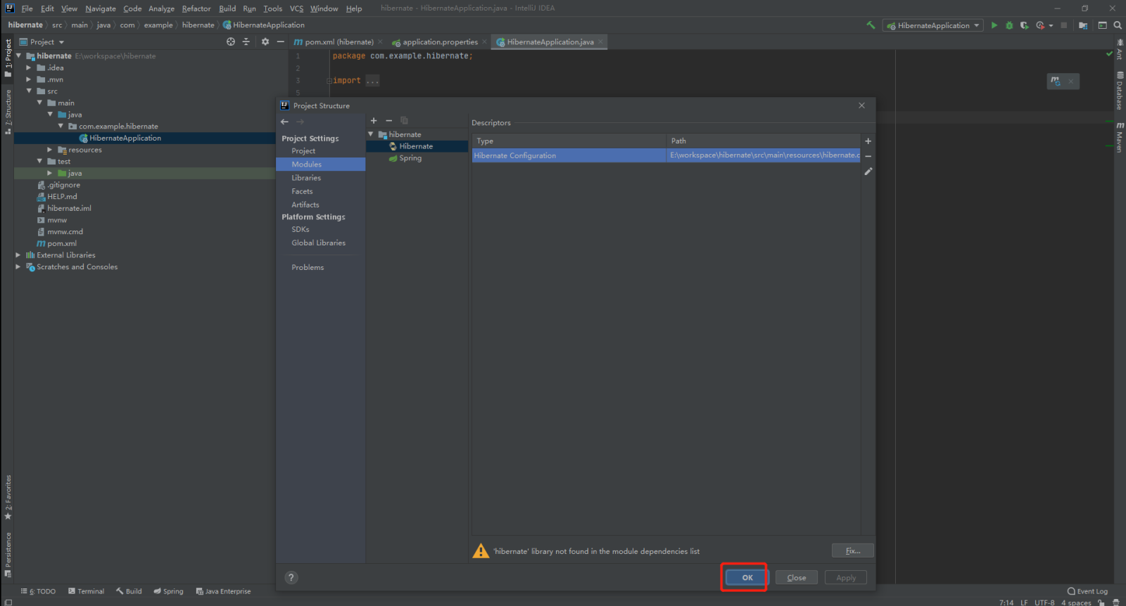
Task: Click the Fix... button beside the warning
Action: click(852, 551)
